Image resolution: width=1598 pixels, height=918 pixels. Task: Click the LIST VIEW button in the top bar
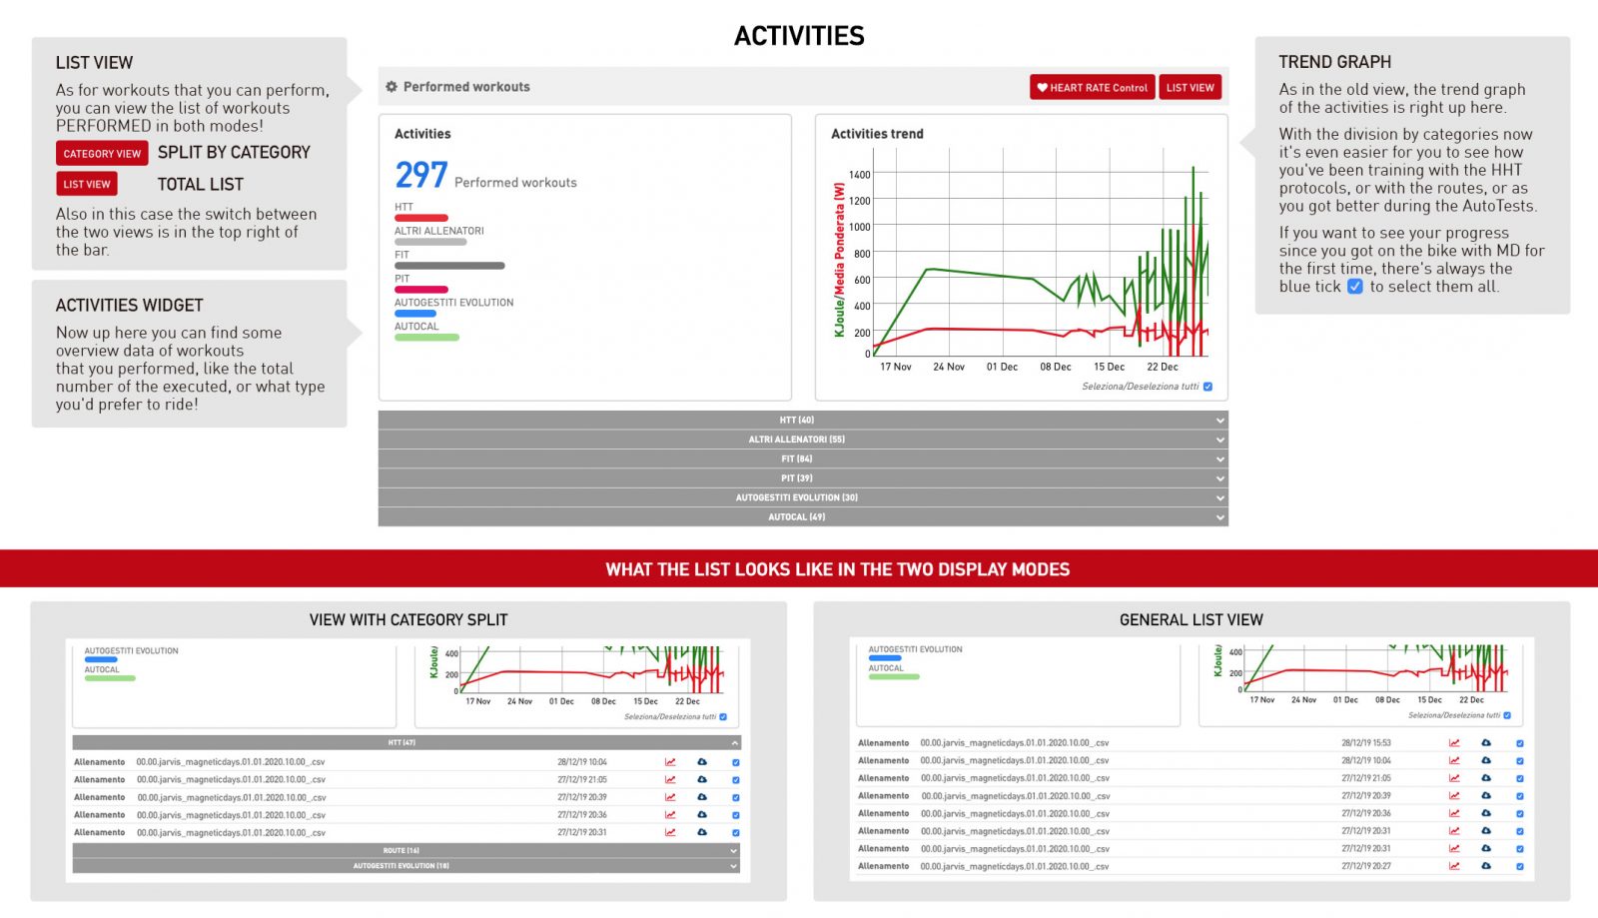coord(1191,87)
